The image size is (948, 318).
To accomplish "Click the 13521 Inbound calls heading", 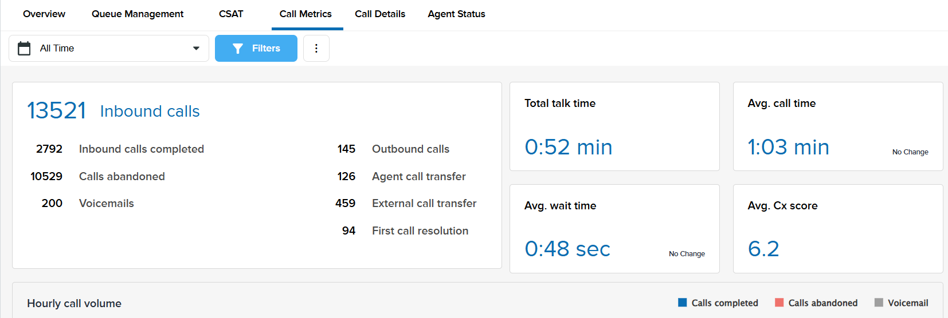I will [x=113, y=111].
